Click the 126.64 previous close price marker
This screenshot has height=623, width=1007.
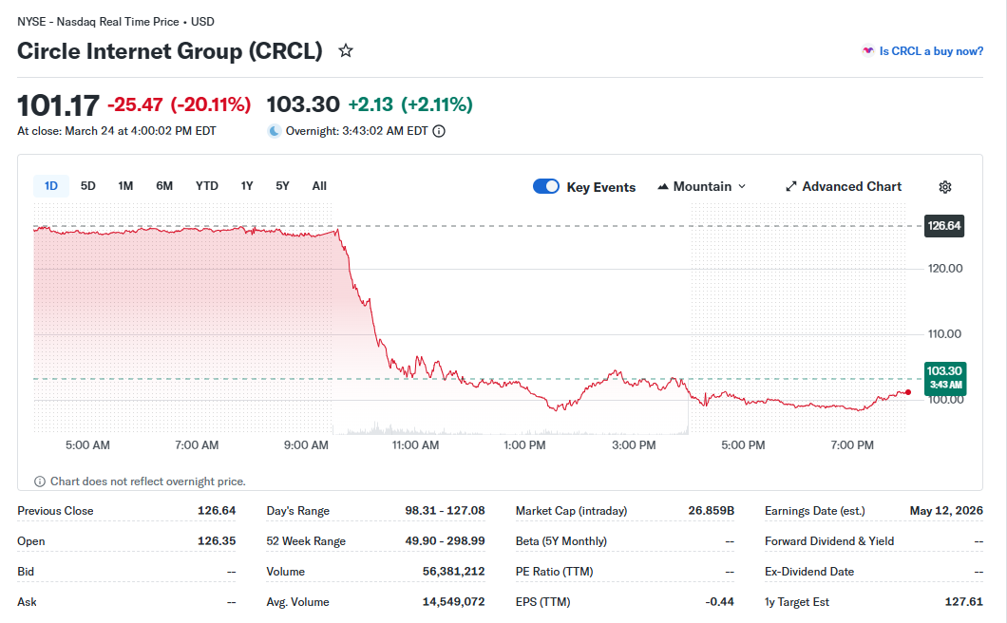(943, 226)
